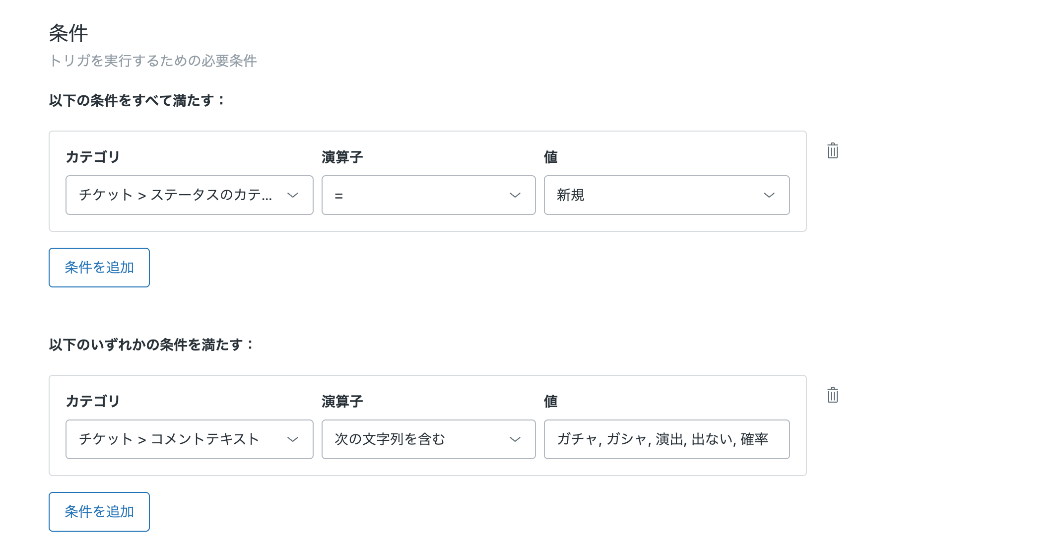Delete the コメントテキスト condition with its trash icon
Viewport: 1061px width, 557px height.
(832, 395)
